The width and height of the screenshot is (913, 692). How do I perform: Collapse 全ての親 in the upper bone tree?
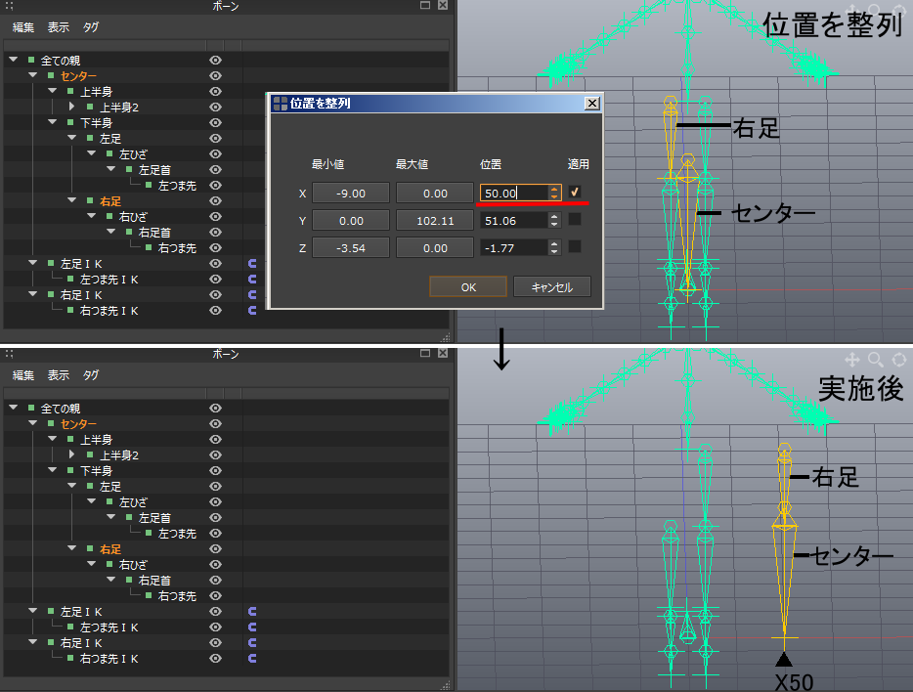(14, 60)
